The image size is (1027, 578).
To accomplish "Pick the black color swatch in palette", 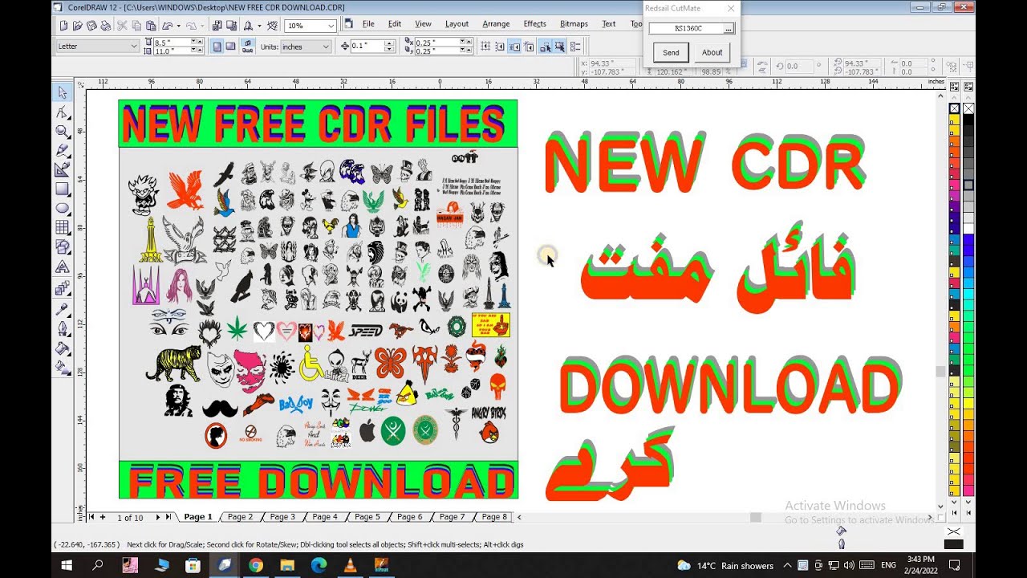I will point(969,120).
